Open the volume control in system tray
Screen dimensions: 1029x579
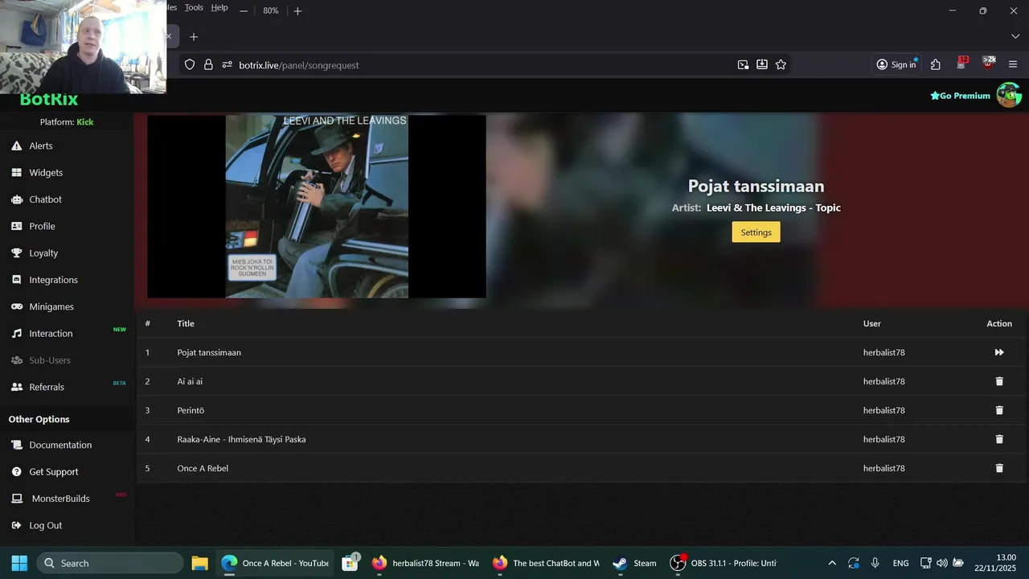click(x=941, y=563)
